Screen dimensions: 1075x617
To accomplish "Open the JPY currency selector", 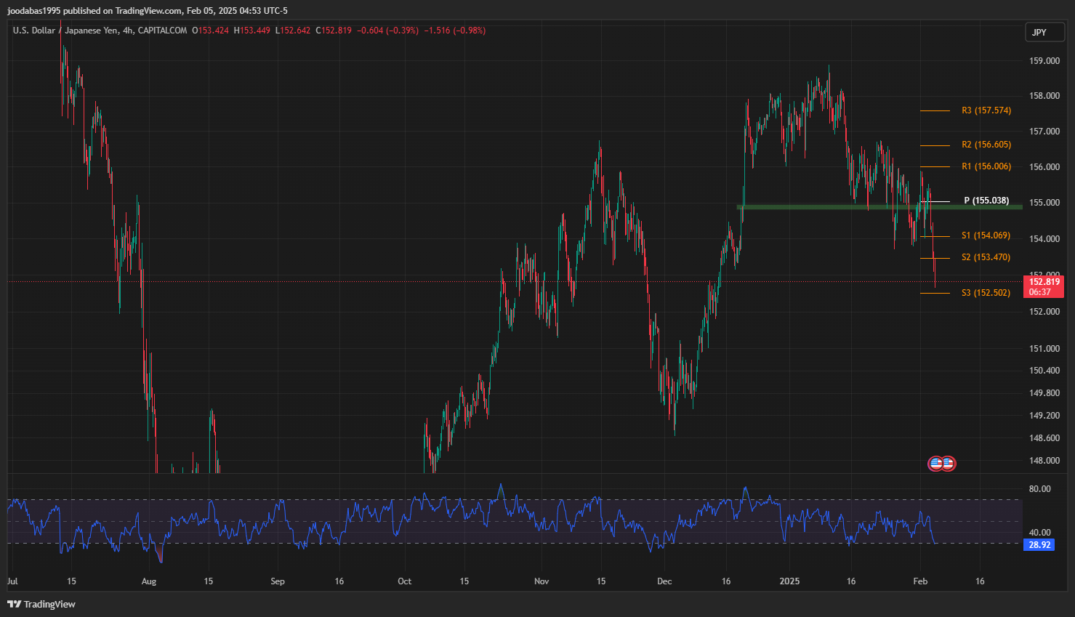I will click(1039, 32).
